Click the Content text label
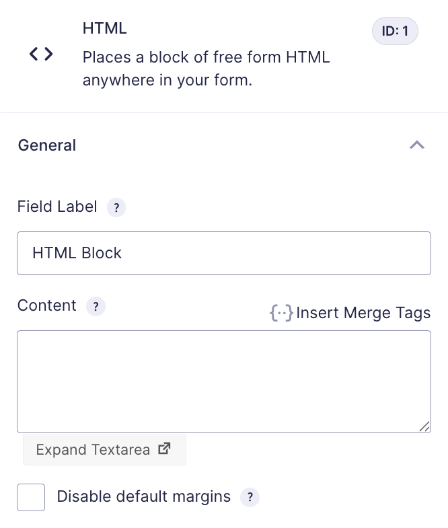 coord(47,305)
